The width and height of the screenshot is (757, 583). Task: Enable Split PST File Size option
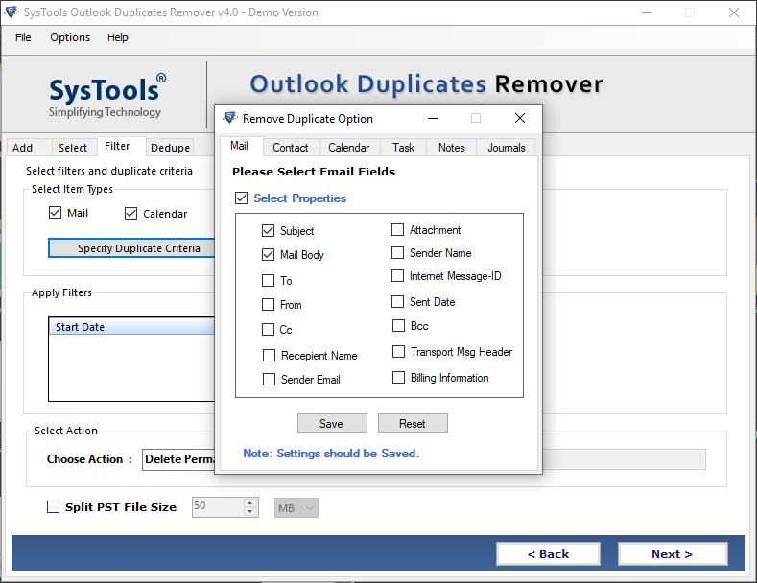[x=54, y=507]
